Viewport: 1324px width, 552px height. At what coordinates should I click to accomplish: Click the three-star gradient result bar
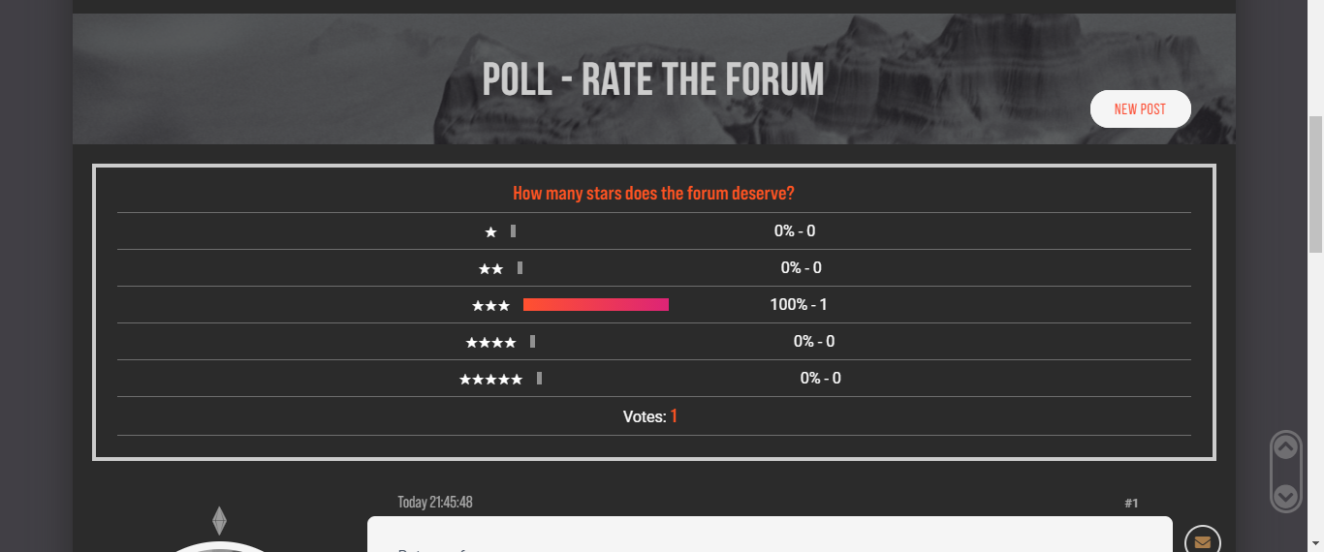pyautogui.click(x=596, y=305)
